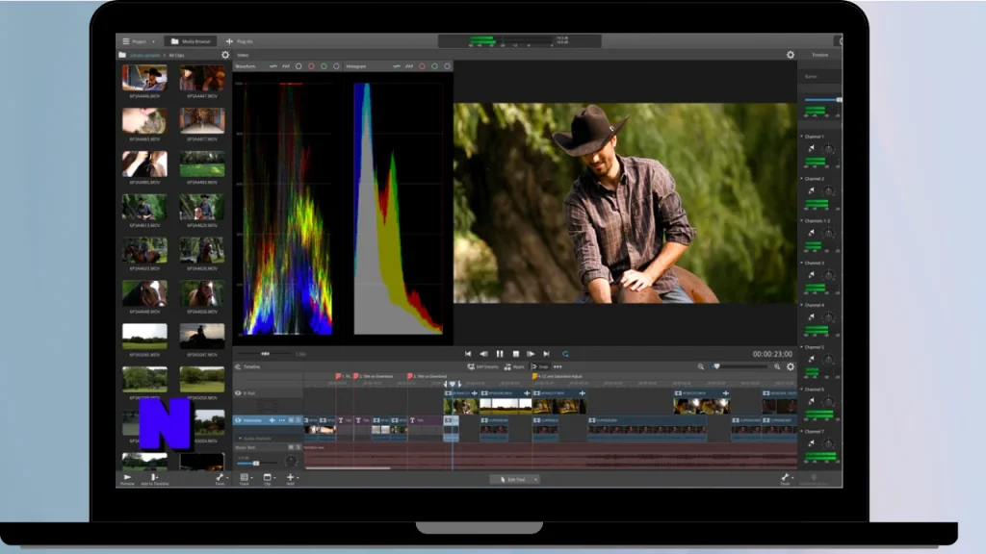Screen dimensions: 986x554
Task: Click the Waveform parade mode icon
Action: tap(286, 66)
